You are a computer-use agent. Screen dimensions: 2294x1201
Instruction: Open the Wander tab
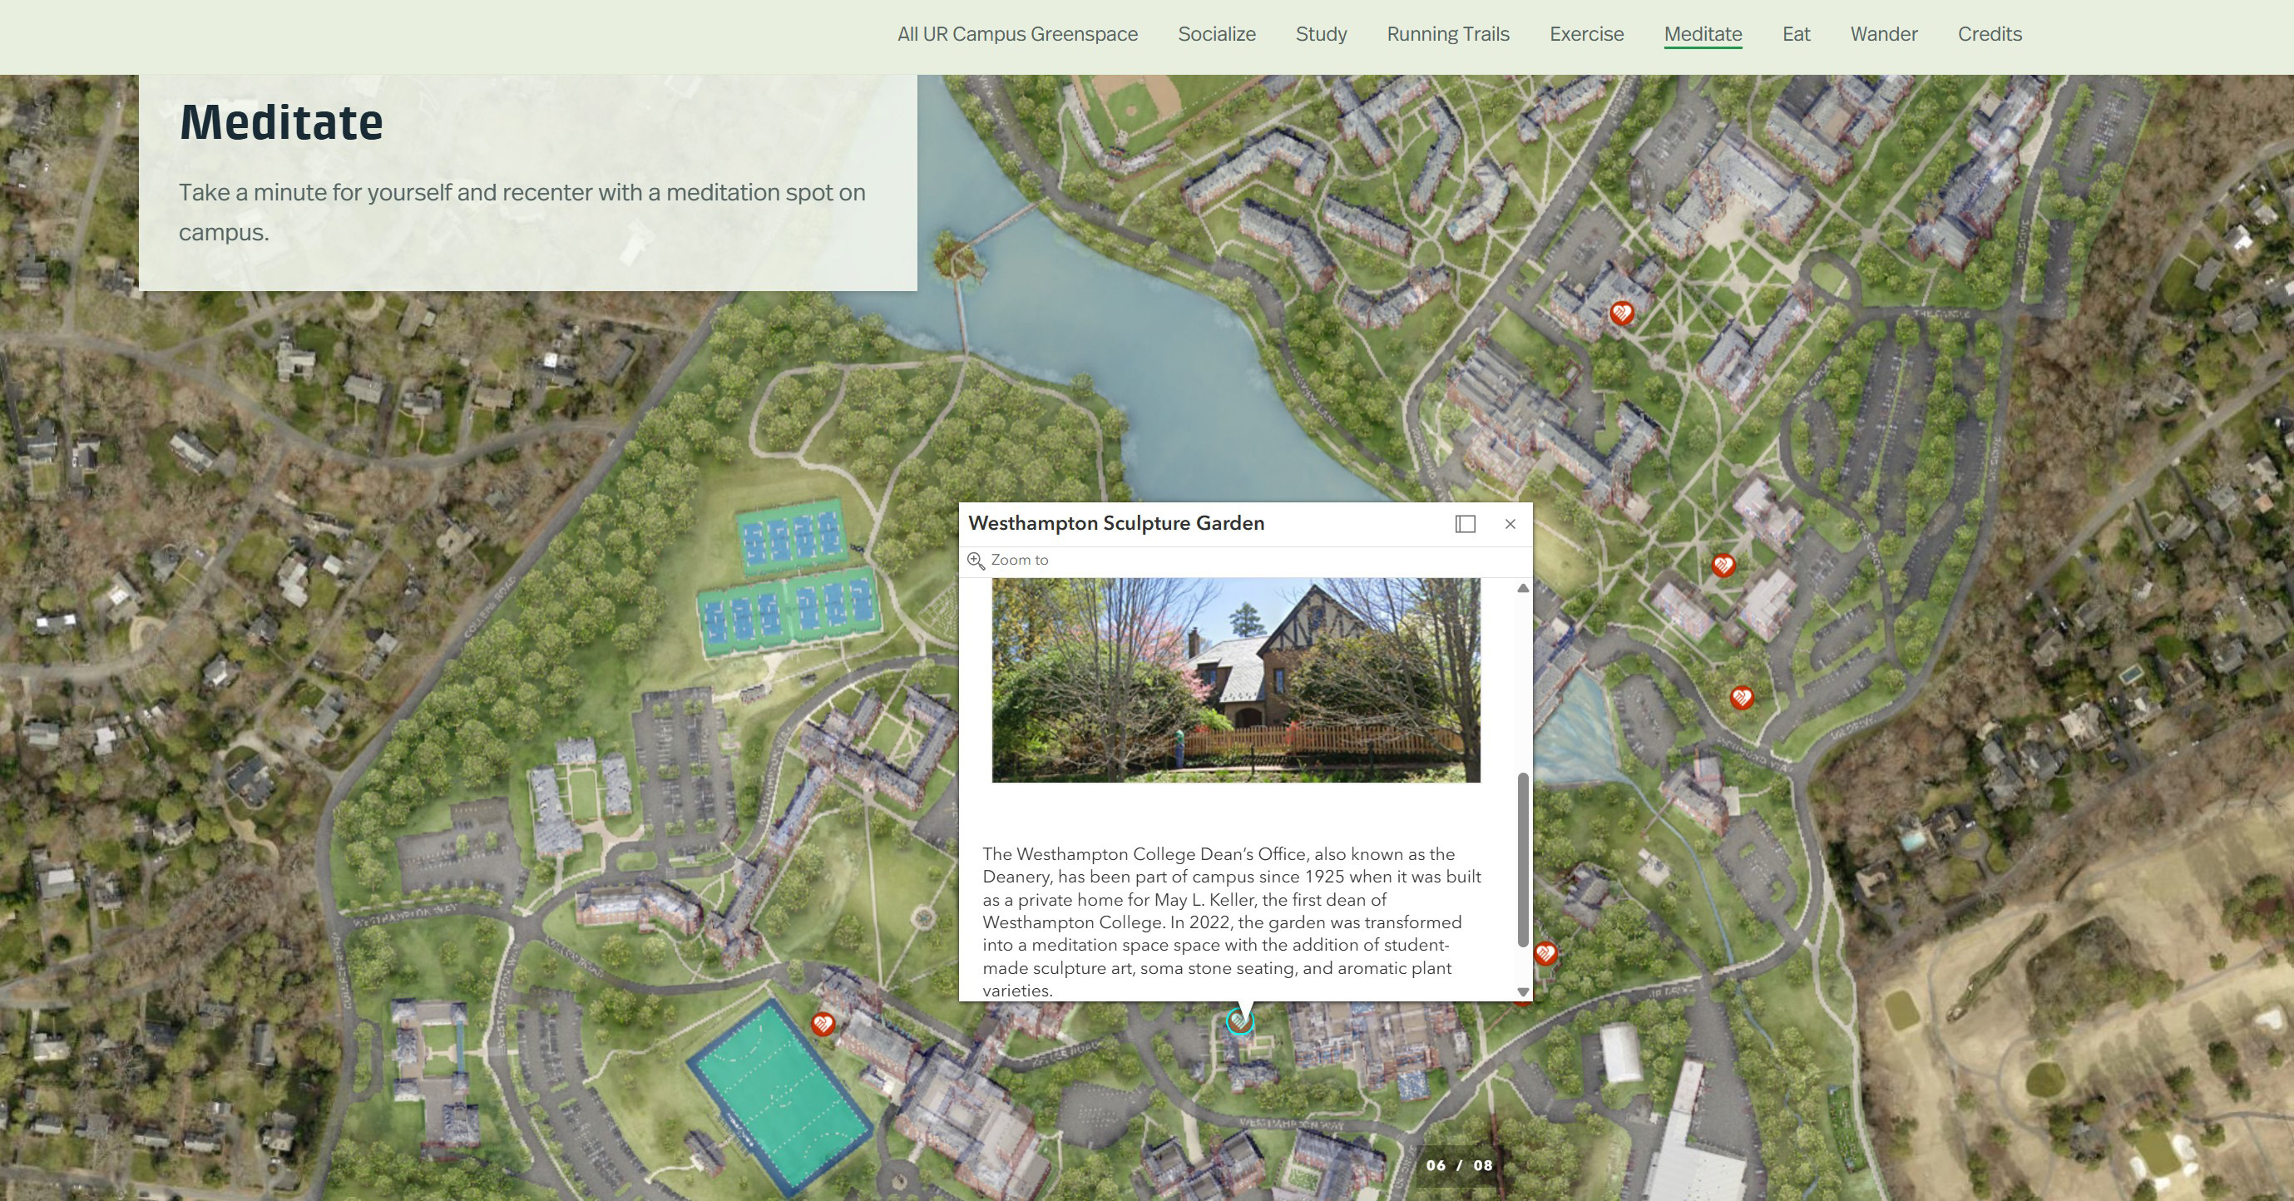[1883, 34]
